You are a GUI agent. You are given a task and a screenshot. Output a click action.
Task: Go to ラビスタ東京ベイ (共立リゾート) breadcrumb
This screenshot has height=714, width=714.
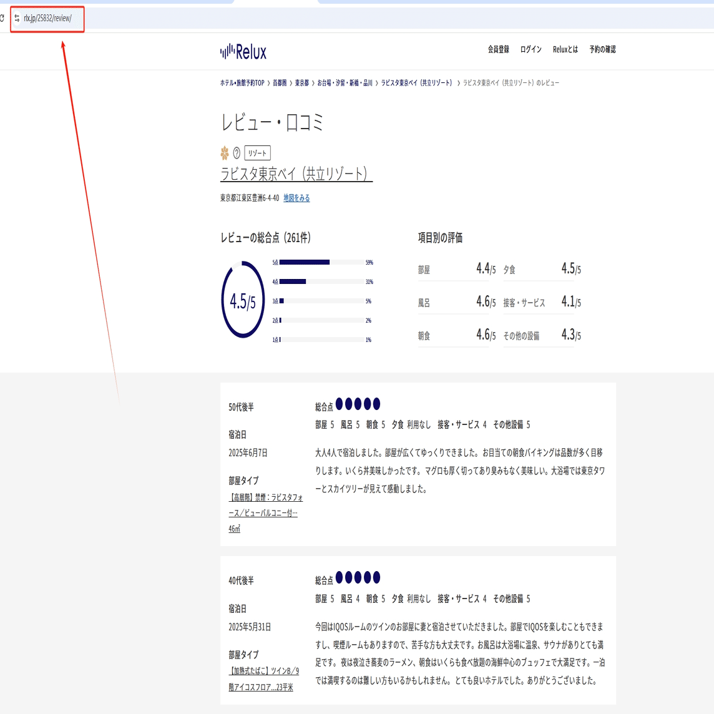[417, 83]
